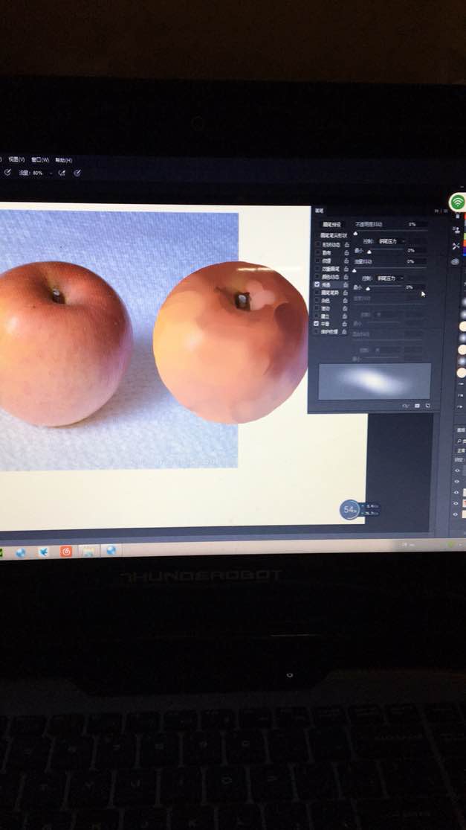Toggle lock icon beside 画笔笔势
Image resolution: width=466 pixels, height=830 pixels.
346,293
